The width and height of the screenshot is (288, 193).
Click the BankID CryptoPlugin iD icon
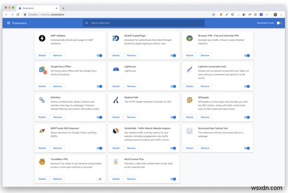click(116, 38)
